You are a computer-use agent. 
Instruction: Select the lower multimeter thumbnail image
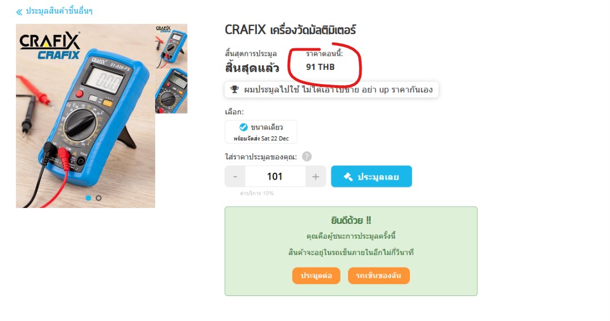coord(171,91)
